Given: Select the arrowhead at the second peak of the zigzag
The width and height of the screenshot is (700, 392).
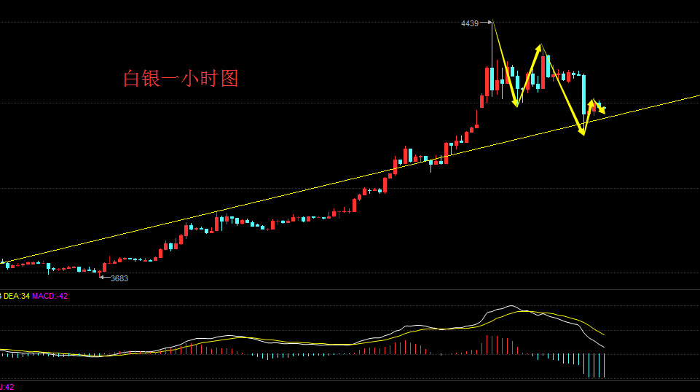Looking at the screenshot, I should pyautogui.click(x=539, y=48).
